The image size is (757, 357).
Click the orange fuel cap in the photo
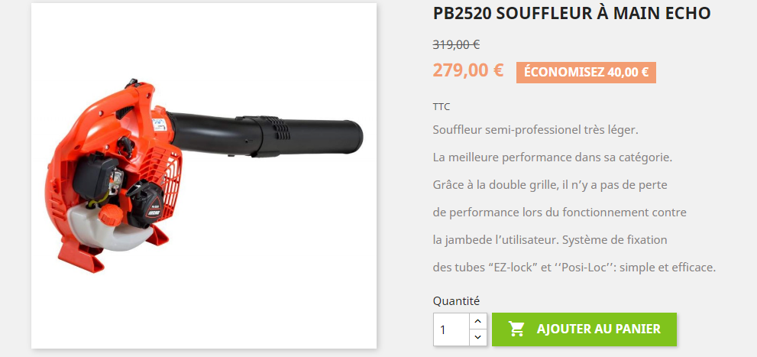(x=111, y=214)
